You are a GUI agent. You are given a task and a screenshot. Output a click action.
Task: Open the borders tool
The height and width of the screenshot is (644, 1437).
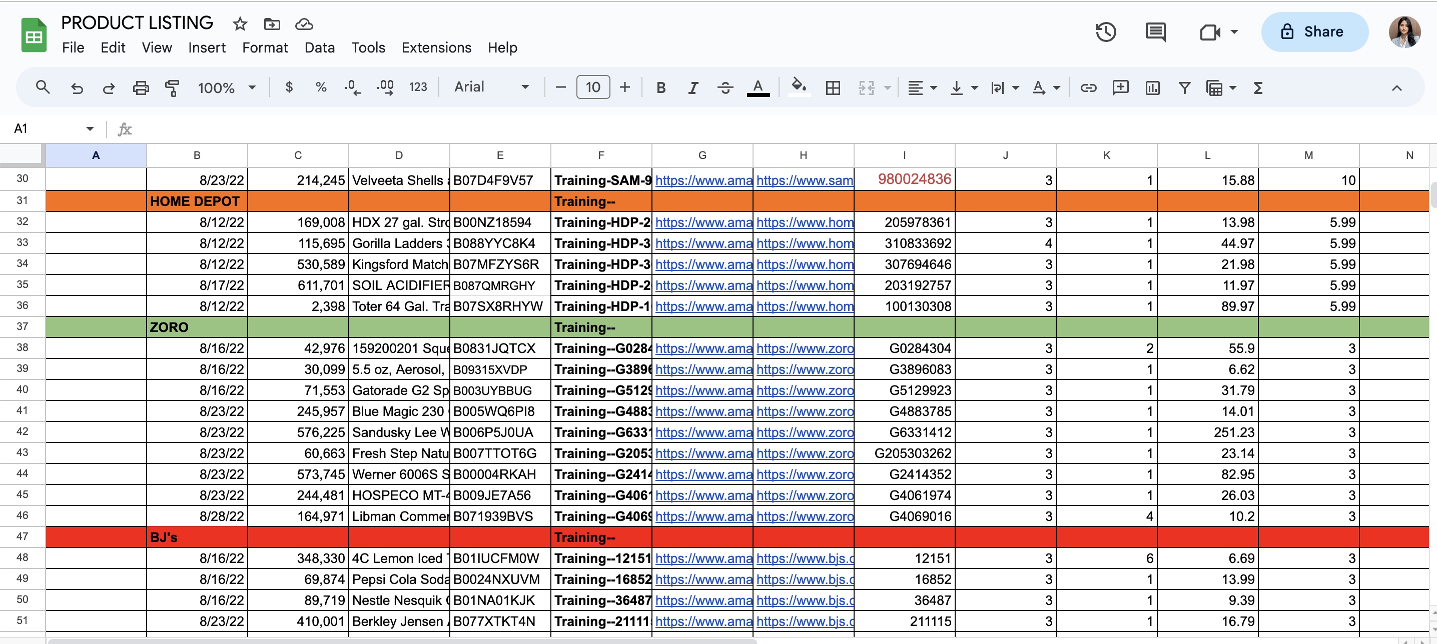(x=833, y=87)
